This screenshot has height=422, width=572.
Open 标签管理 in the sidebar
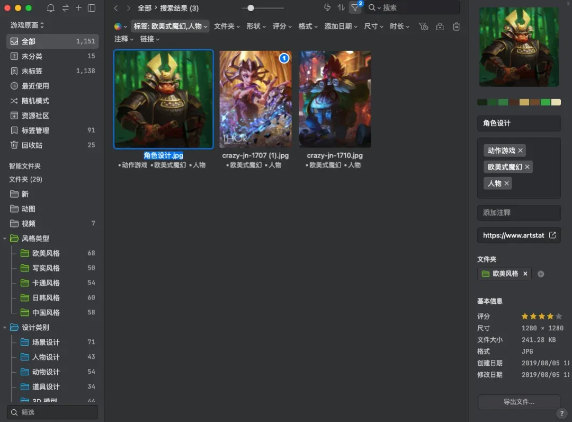52,130
